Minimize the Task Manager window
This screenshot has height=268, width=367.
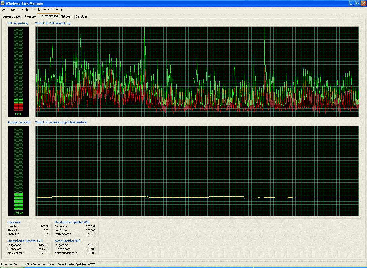click(352, 3)
